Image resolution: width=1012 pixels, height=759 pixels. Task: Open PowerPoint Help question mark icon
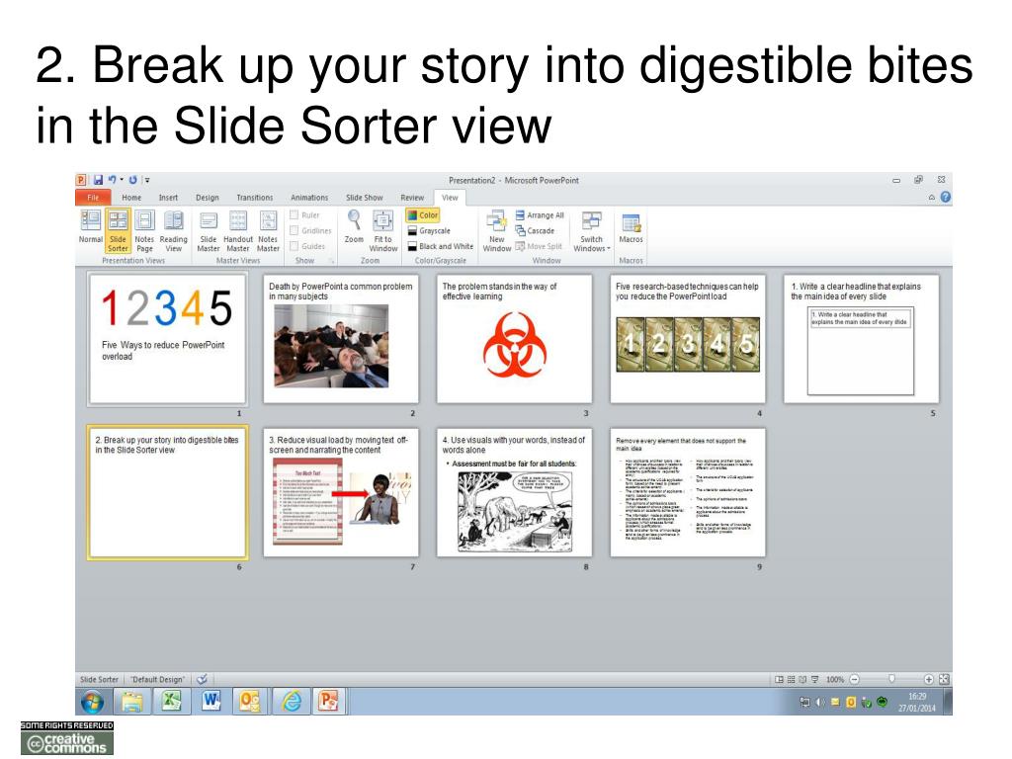click(946, 198)
